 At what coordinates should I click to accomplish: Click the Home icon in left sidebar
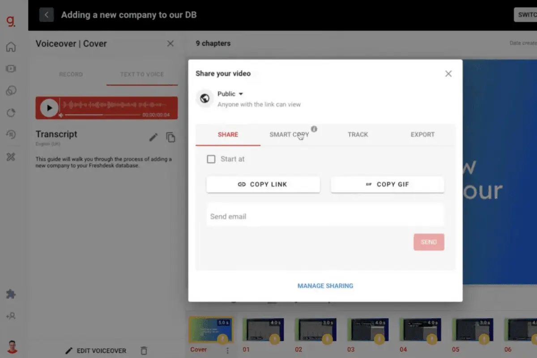[11, 47]
